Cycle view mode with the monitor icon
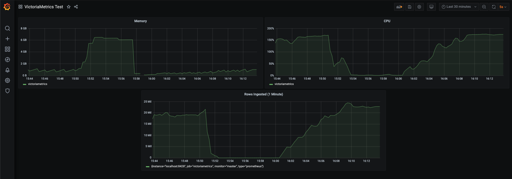This screenshot has width=512, height=179. (x=431, y=7)
